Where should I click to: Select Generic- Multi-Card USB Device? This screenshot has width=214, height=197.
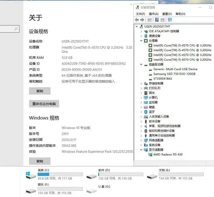[x=175, y=69]
